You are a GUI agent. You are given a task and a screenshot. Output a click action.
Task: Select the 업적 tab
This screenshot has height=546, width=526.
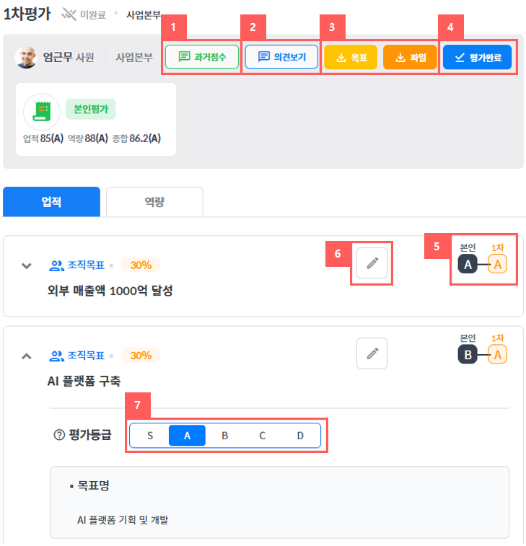(51, 202)
